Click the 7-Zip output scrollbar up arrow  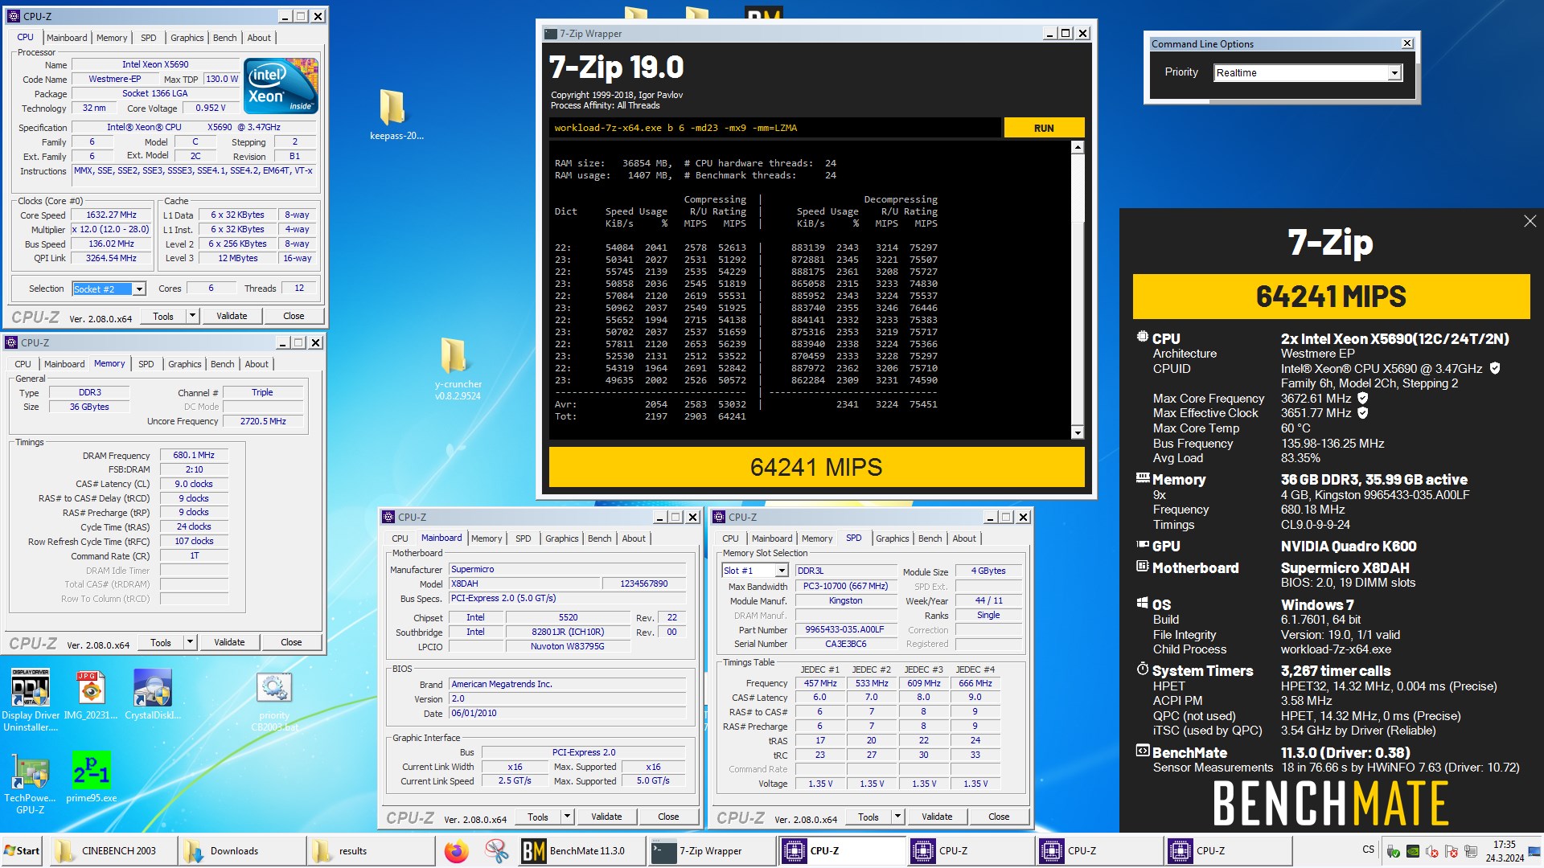pos(1078,147)
